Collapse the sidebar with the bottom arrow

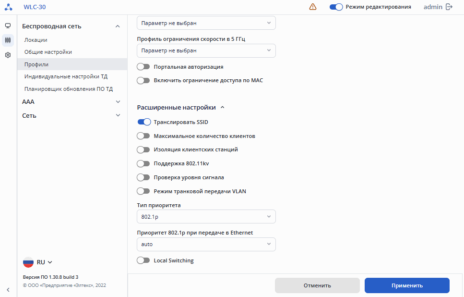[x=8, y=289]
